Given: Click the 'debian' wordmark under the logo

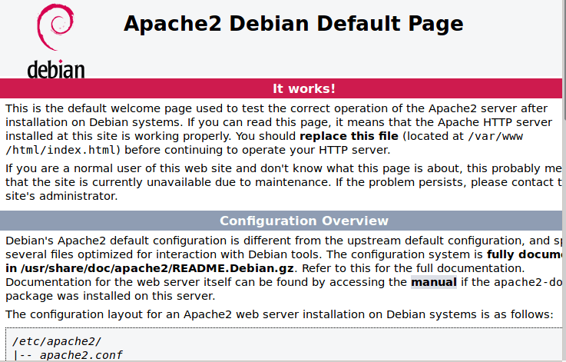Looking at the screenshot, I should (56, 68).
